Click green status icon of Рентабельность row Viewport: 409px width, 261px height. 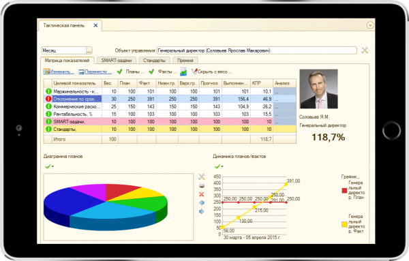click(x=48, y=114)
